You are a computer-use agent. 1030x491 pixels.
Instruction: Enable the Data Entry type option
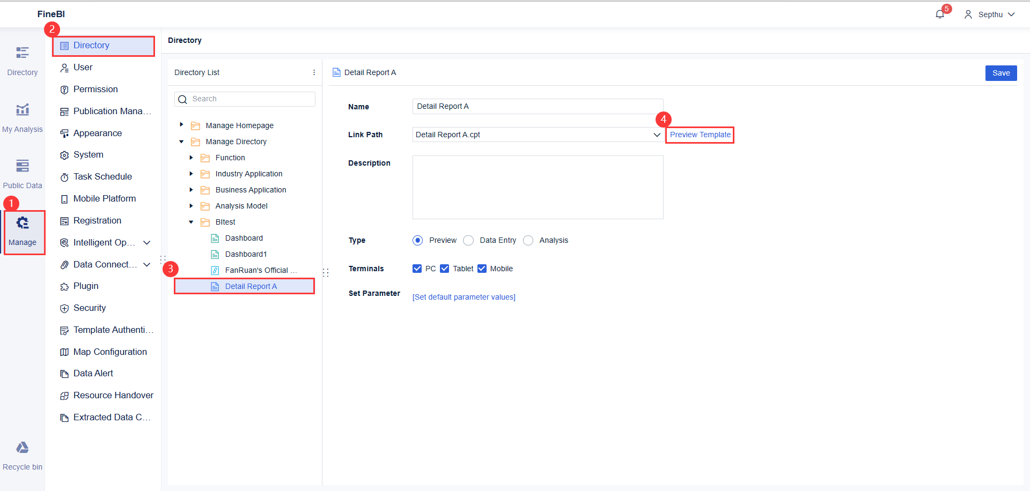coord(468,240)
